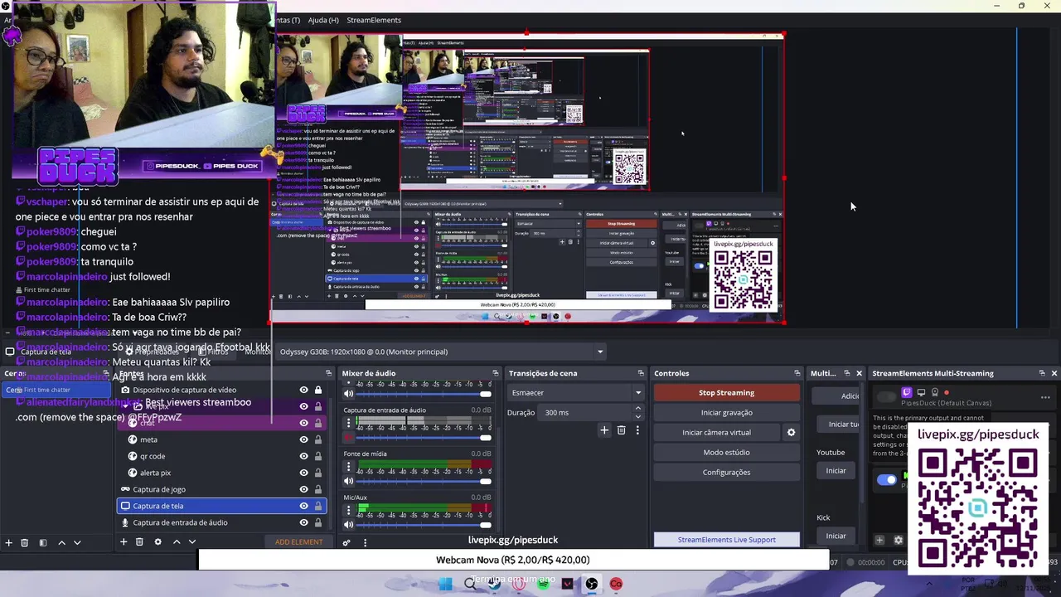Screen dimensions: 1061x597
Task: Hide Captura de entrada de áudio source
Action: (x=303, y=522)
